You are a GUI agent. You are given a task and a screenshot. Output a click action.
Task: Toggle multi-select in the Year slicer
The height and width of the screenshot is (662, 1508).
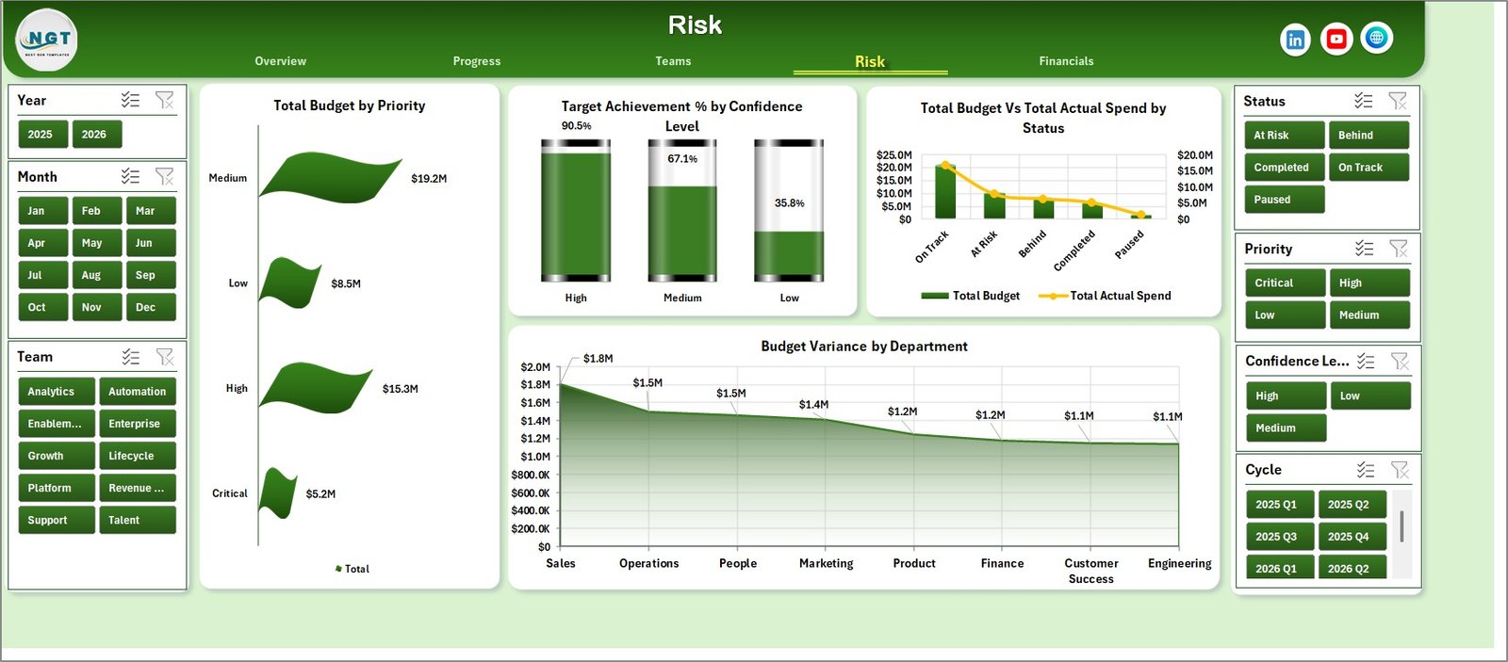pos(130,100)
